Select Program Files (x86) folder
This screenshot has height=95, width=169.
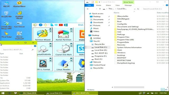125,40
